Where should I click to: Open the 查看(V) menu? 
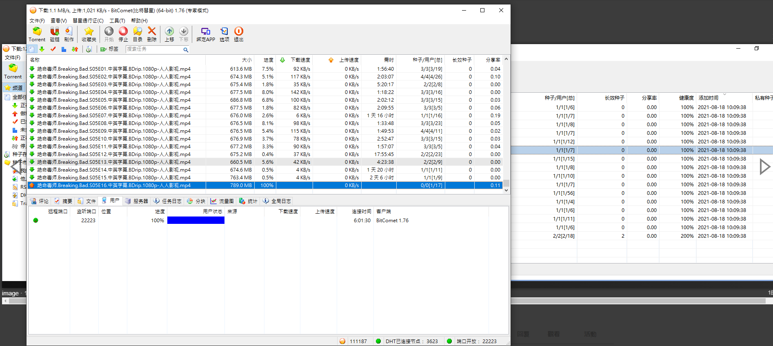click(59, 21)
